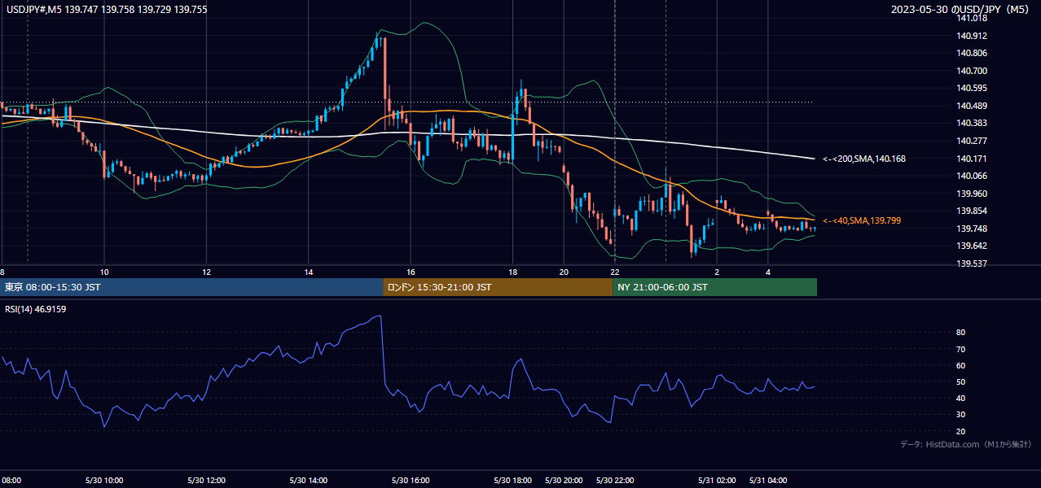Select price level 140.066 on the scale
Image resolution: width=1041 pixels, height=488 pixels.
972,176
